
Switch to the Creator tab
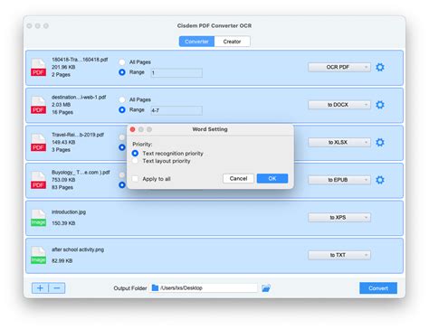232,42
